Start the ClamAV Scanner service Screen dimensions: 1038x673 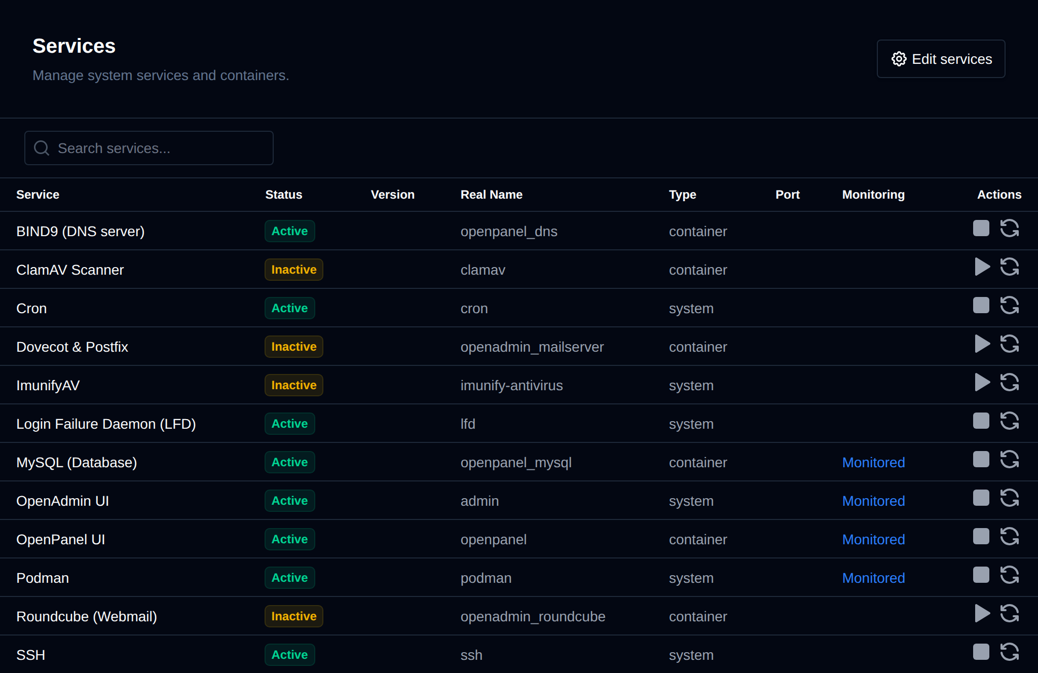point(982,267)
